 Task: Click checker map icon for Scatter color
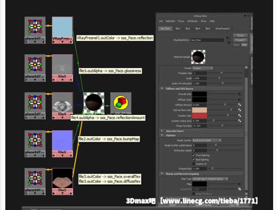click(239, 115)
